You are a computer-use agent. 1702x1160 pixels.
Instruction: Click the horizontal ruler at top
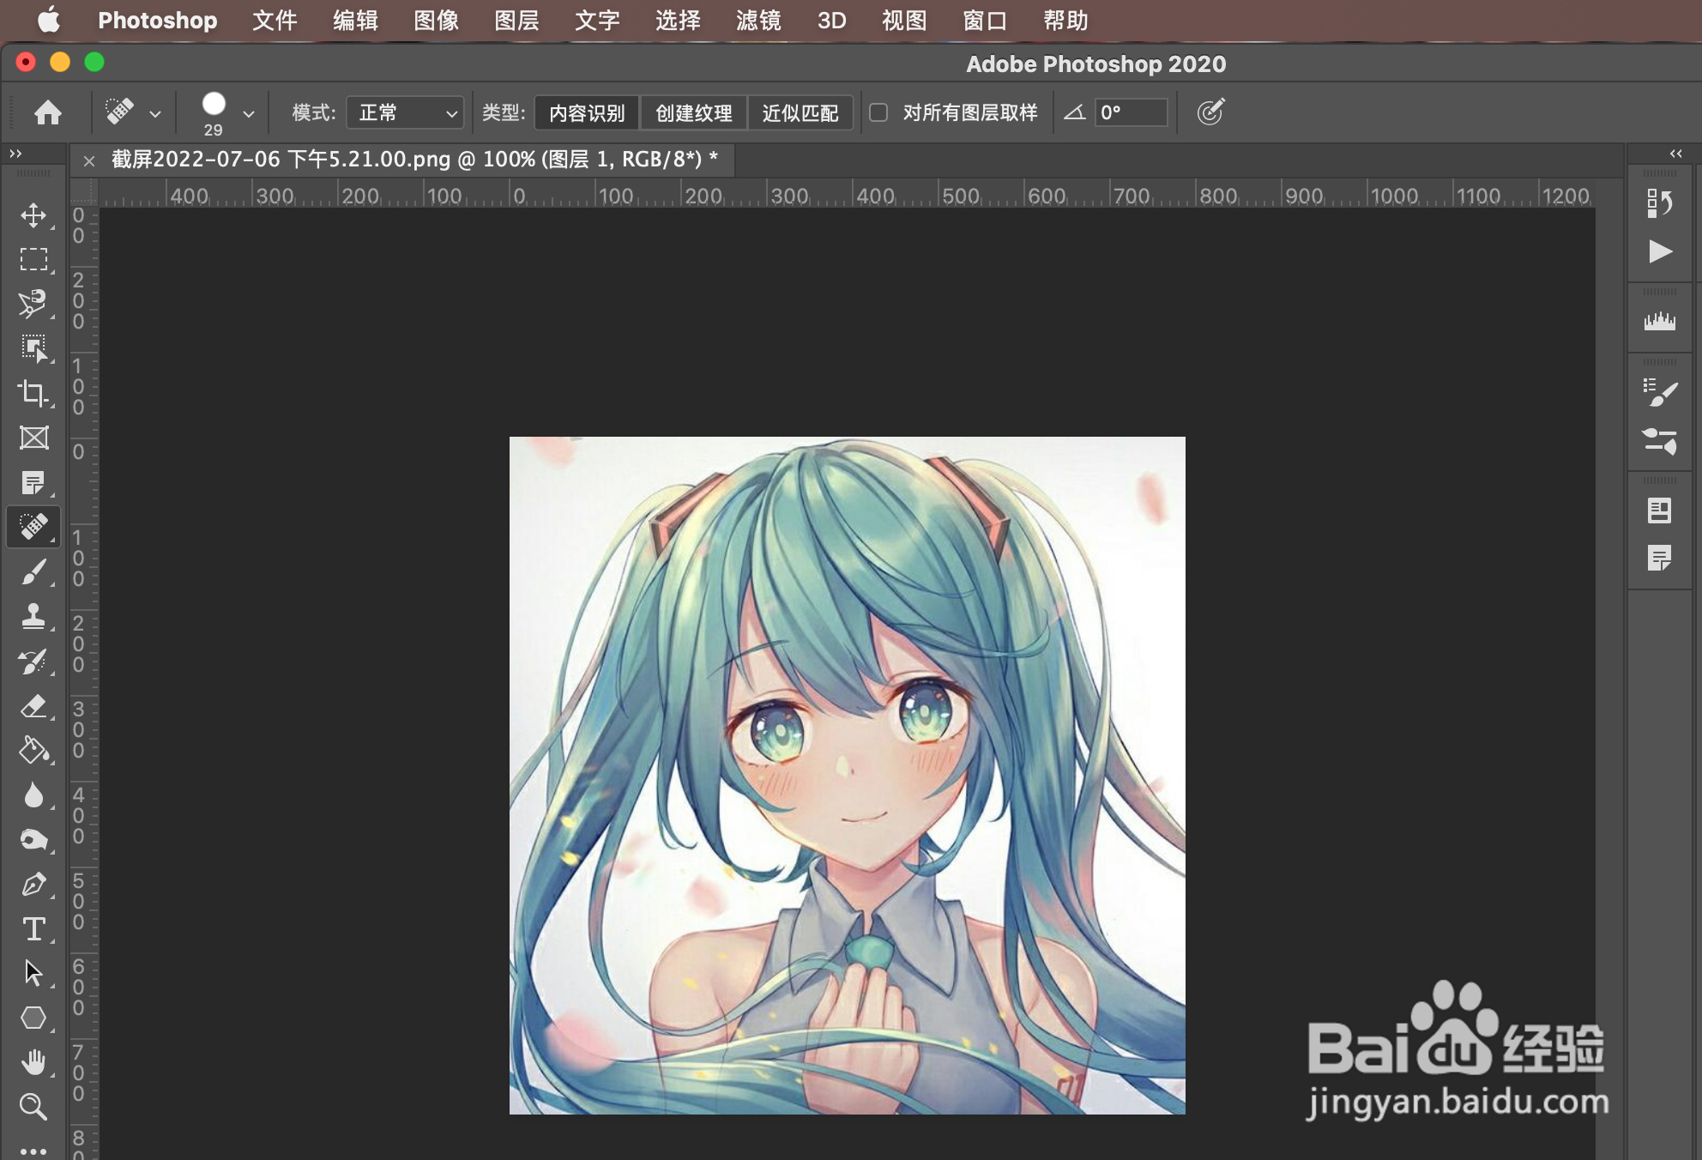(x=847, y=194)
